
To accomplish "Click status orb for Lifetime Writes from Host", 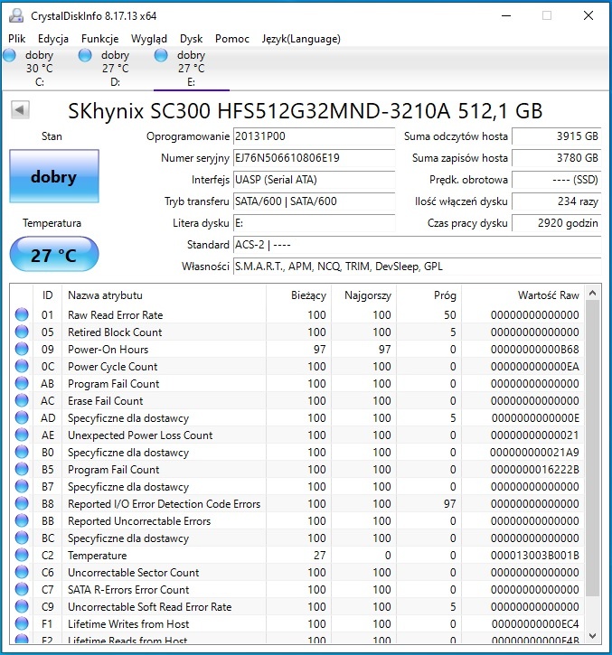I will tap(22, 623).
